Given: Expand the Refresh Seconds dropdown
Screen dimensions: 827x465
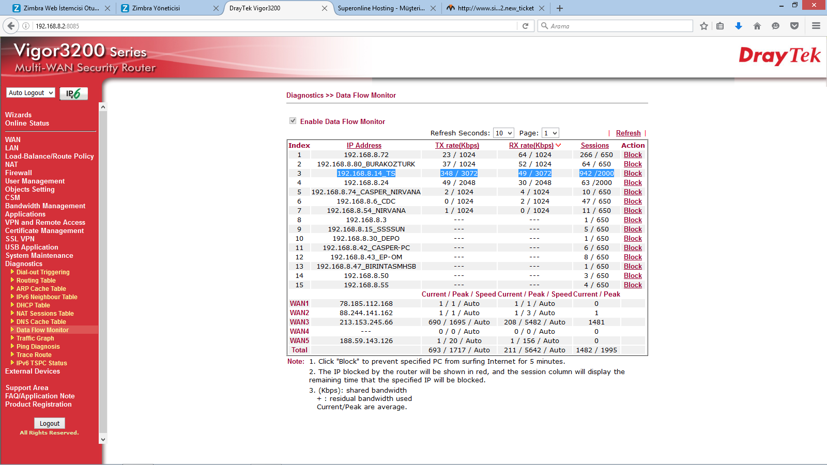Looking at the screenshot, I should (x=503, y=133).
